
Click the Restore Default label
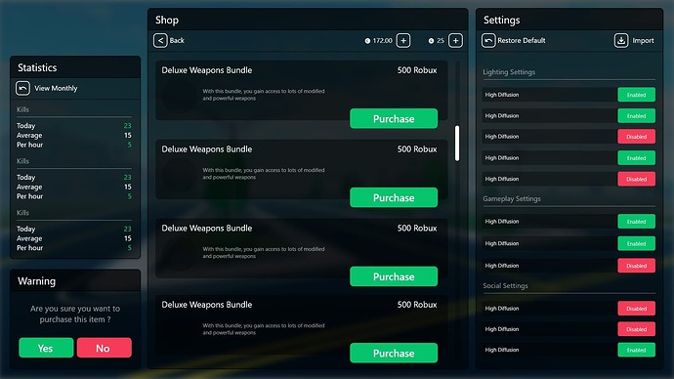tap(522, 40)
